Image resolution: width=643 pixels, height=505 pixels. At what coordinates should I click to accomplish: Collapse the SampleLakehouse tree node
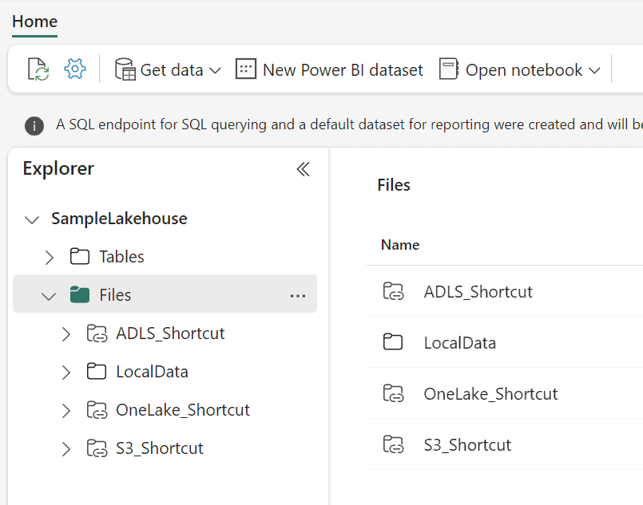[x=32, y=220]
